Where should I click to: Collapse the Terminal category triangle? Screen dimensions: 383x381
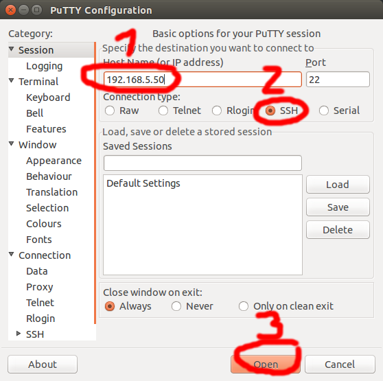pyautogui.click(x=11, y=80)
